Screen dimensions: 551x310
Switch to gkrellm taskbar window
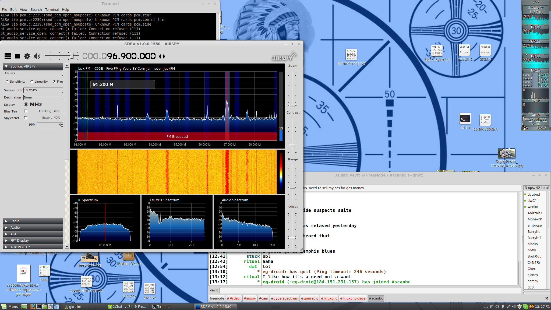coord(84,307)
